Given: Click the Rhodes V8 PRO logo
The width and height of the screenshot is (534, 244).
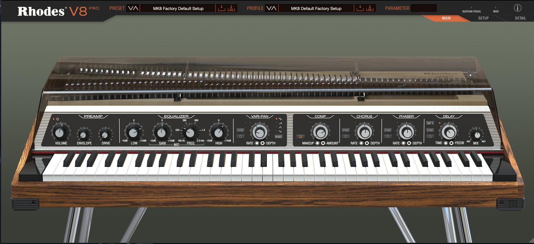Looking at the screenshot, I should (58, 11).
